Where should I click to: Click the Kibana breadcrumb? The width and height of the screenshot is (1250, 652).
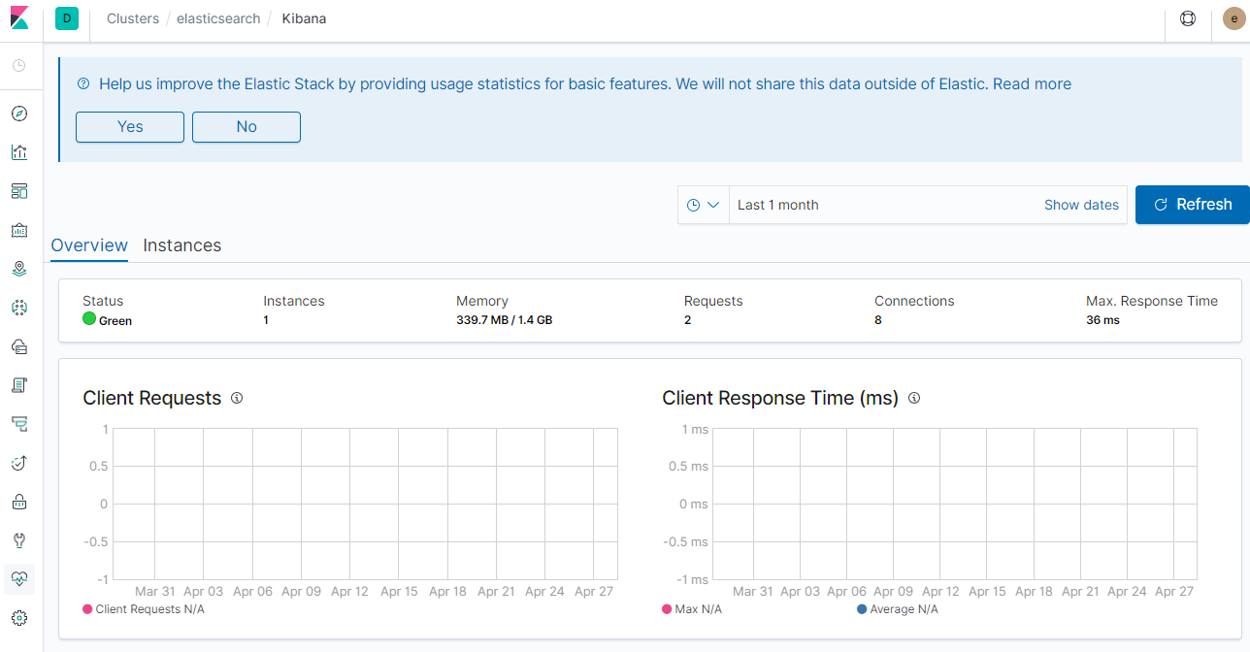pos(304,18)
